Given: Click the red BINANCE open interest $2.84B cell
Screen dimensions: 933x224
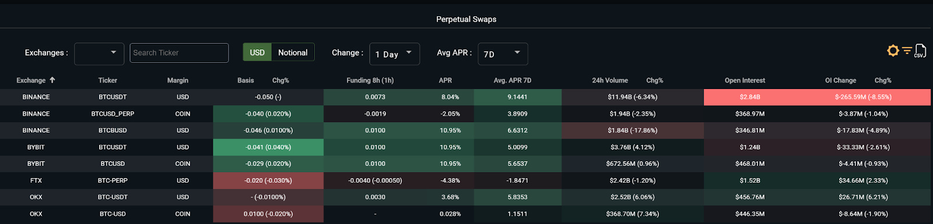Looking at the screenshot, I should [x=750, y=97].
